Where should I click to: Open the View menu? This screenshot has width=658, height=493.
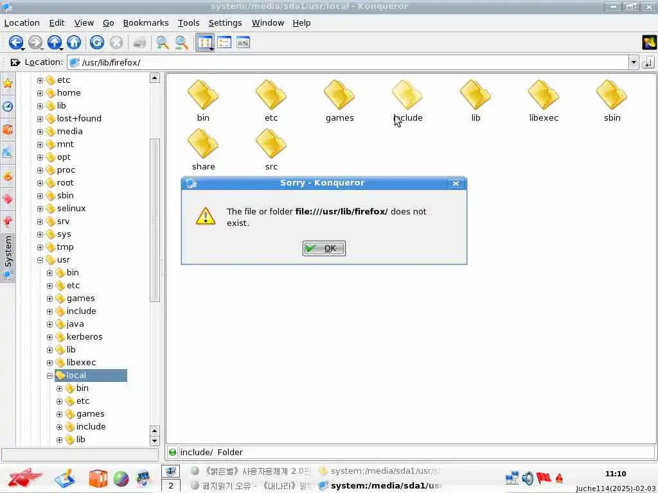tap(84, 22)
